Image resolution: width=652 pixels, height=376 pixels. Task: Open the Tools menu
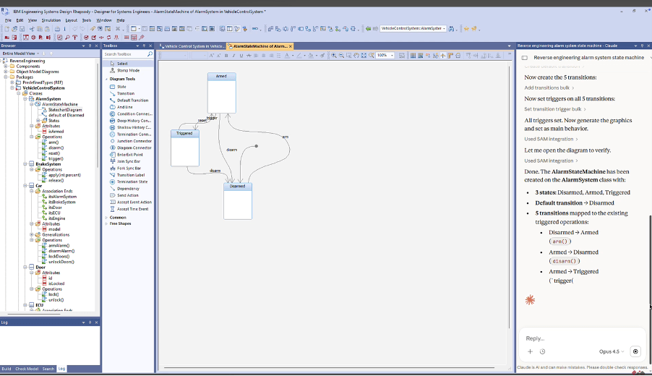(x=87, y=20)
